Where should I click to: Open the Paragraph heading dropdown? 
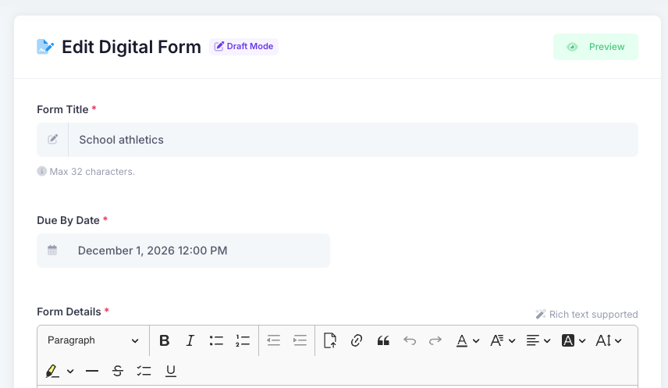pos(93,340)
